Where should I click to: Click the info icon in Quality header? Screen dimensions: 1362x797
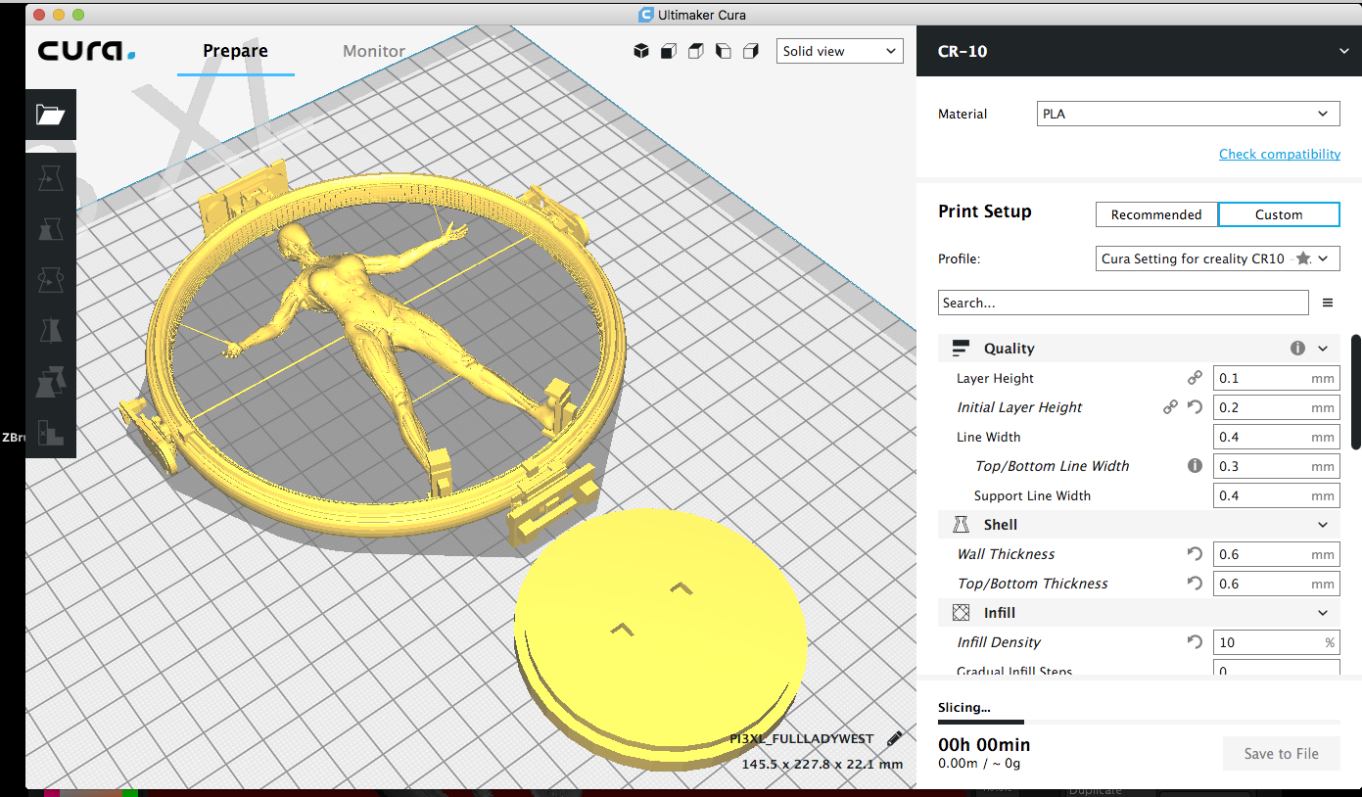point(1297,349)
